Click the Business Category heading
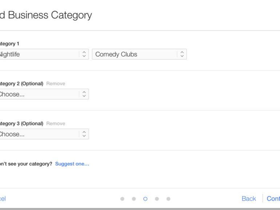280x210 pixels. pos(47,15)
